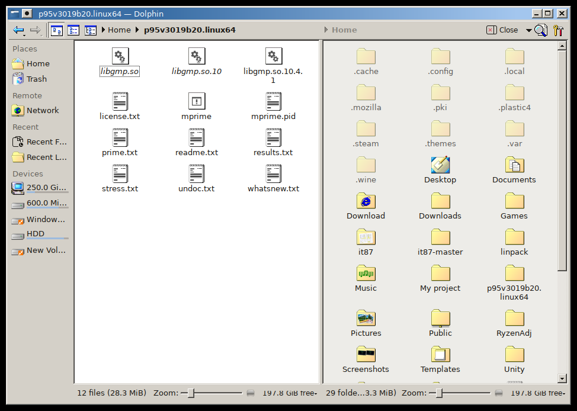The width and height of the screenshot is (577, 411).
Task: Select the results.txt file
Action: (x=274, y=142)
